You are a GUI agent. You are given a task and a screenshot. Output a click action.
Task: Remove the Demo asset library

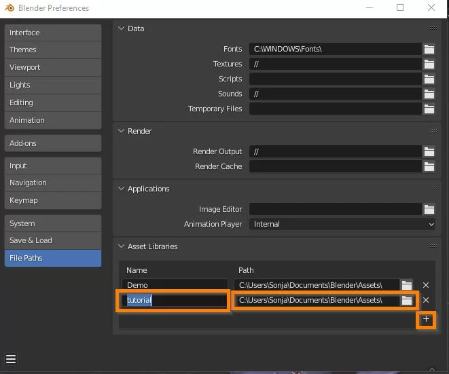coord(426,285)
